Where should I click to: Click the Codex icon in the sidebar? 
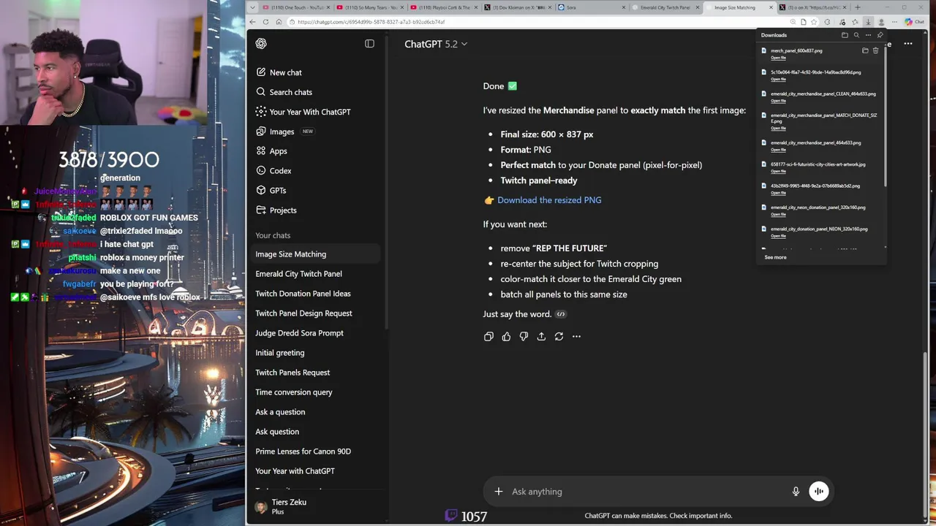coord(261,171)
